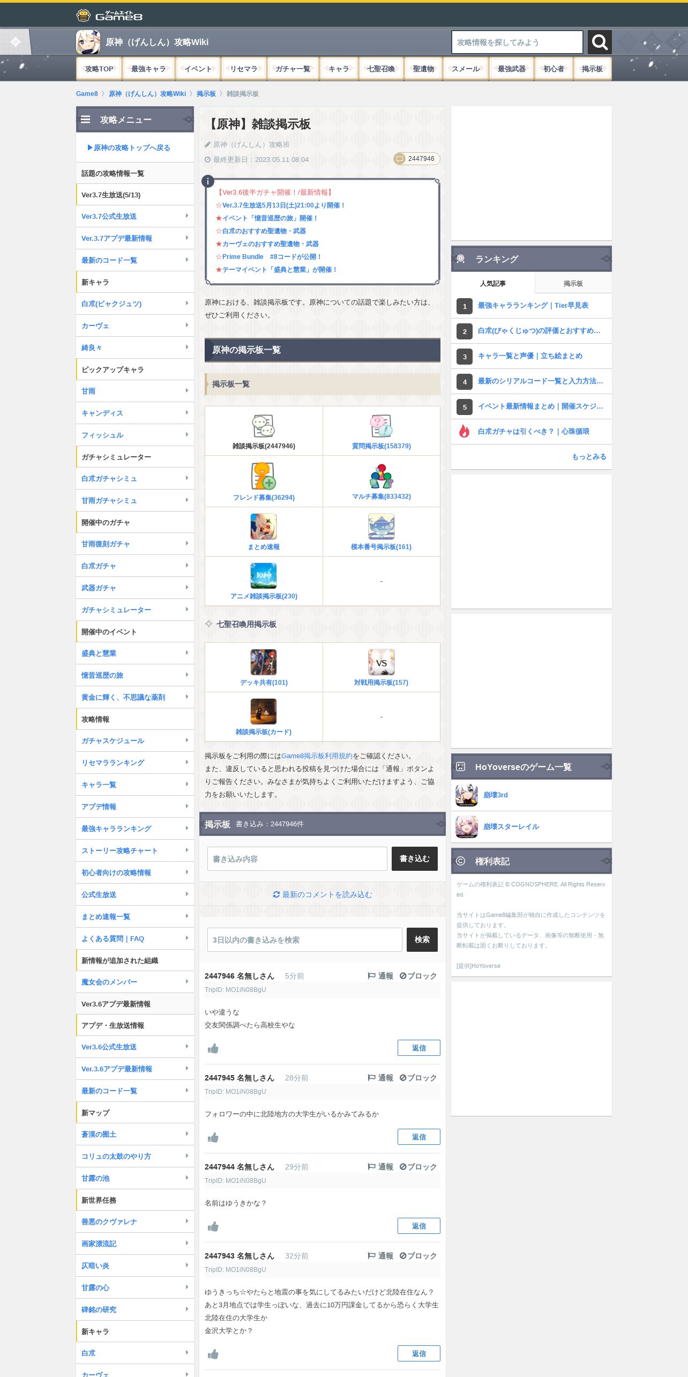The width and height of the screenshot is (688, 1377).
Task: Block the author of comment 2447946
Action: point(418,976)
